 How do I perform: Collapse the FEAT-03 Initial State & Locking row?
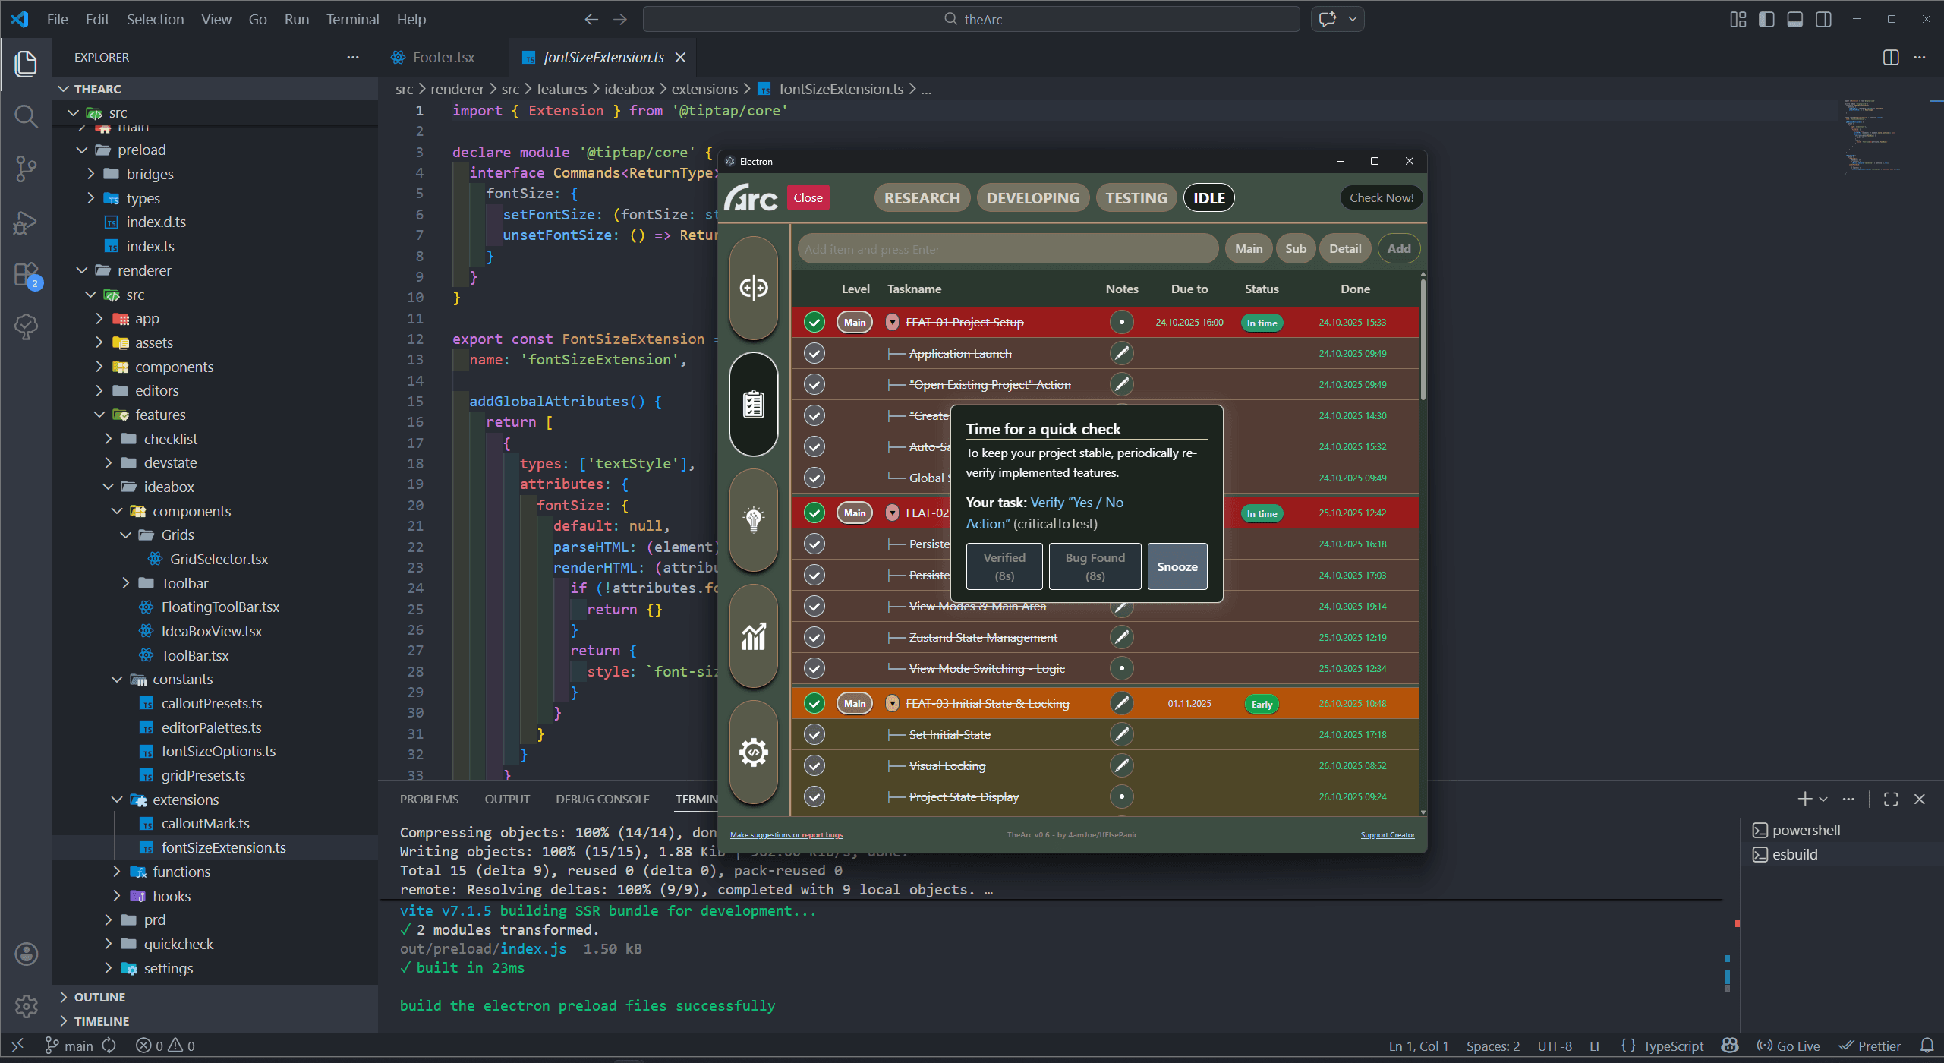click(892, 704)
